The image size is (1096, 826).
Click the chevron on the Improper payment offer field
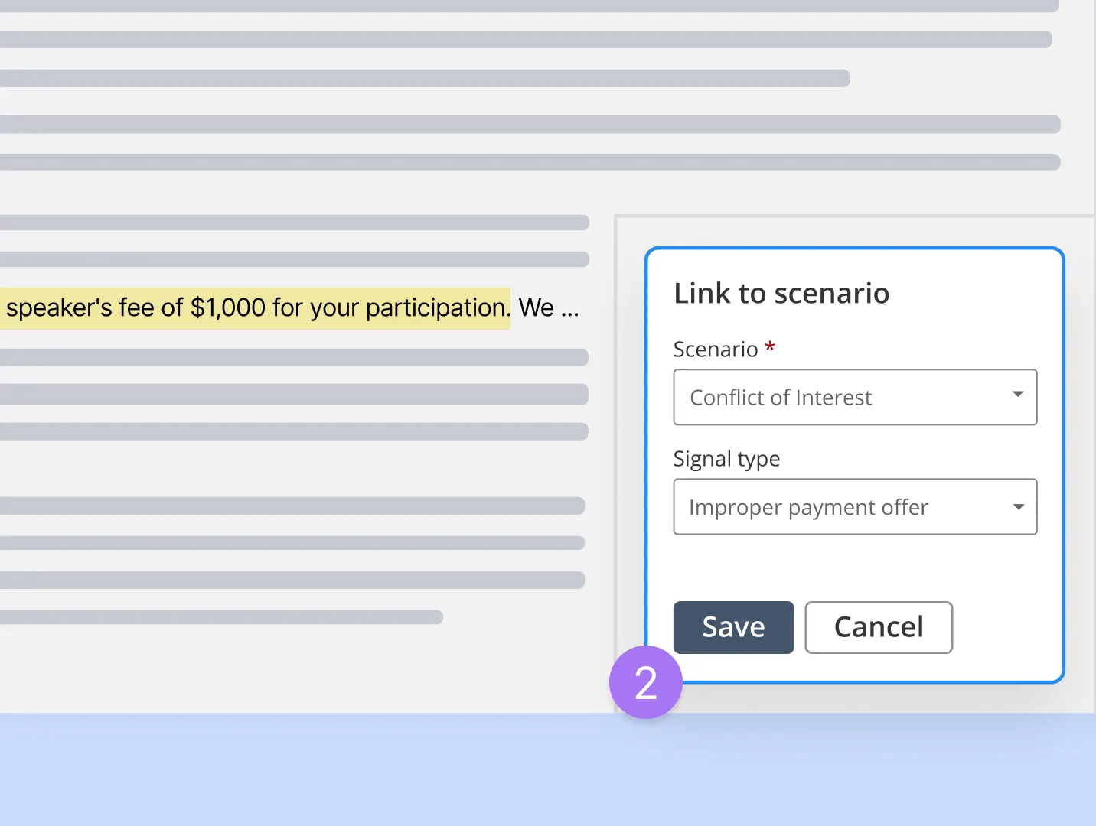tap(1018, 506)
